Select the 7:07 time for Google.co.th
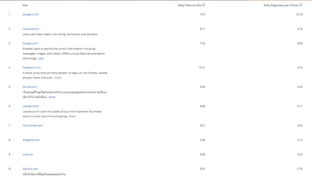 (202, 14)
